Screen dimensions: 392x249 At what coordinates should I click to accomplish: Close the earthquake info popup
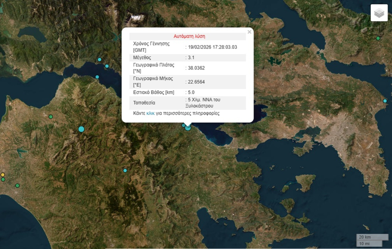249,32
